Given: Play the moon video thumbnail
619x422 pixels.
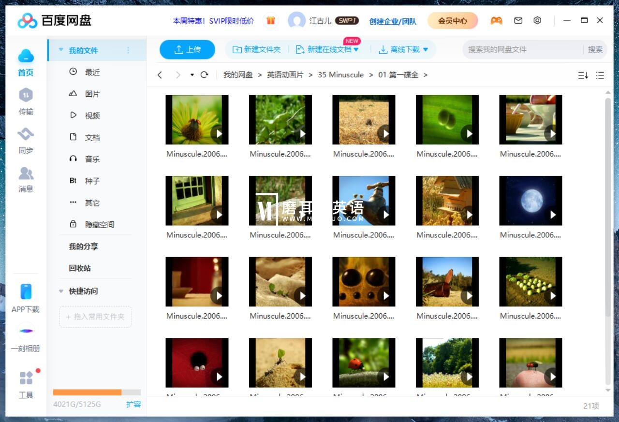Looking at the screenshot, I should [530, 201].
